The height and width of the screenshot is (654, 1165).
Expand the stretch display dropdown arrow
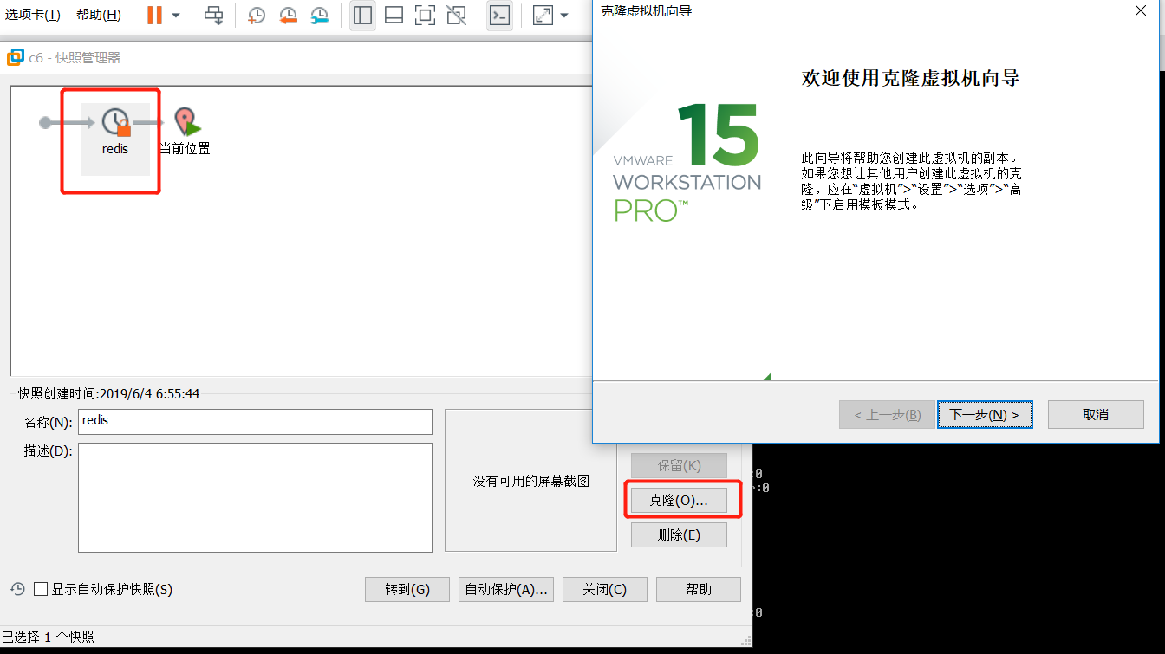tap(564, 16)
